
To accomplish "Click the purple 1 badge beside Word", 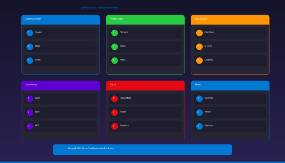I will pos(30,99).
